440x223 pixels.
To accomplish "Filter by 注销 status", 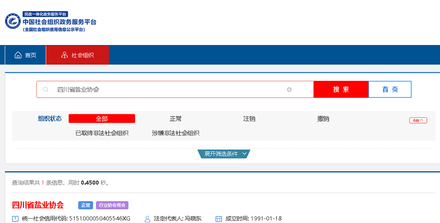I will (x=249, y=119).
